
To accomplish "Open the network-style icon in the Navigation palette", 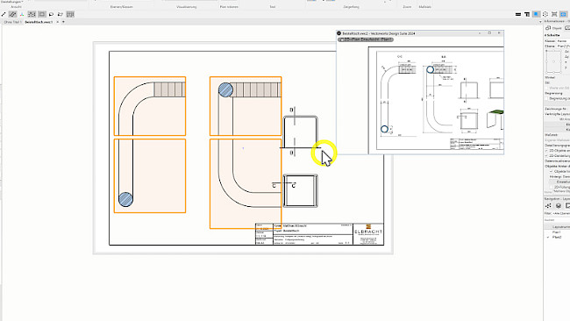I will coord(549,206).
